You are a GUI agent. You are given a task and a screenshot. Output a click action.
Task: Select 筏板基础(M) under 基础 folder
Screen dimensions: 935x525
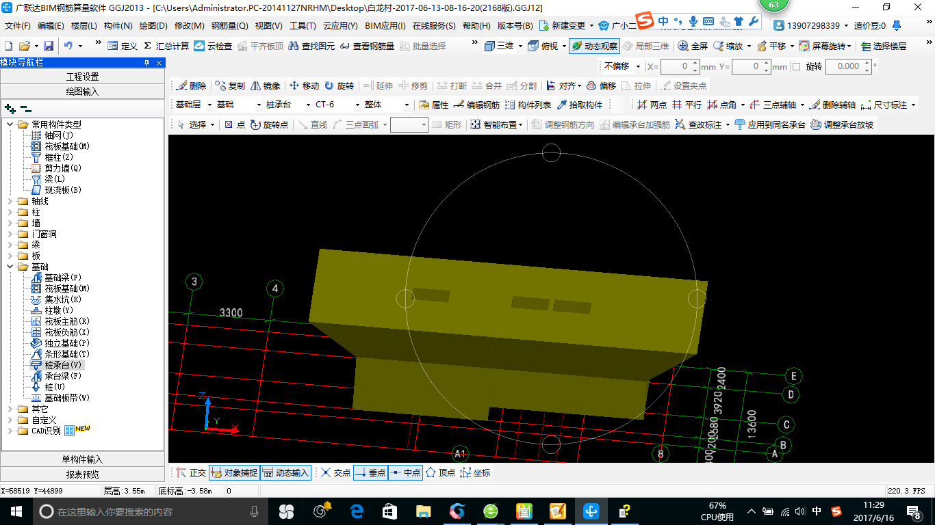pos(67,288)
